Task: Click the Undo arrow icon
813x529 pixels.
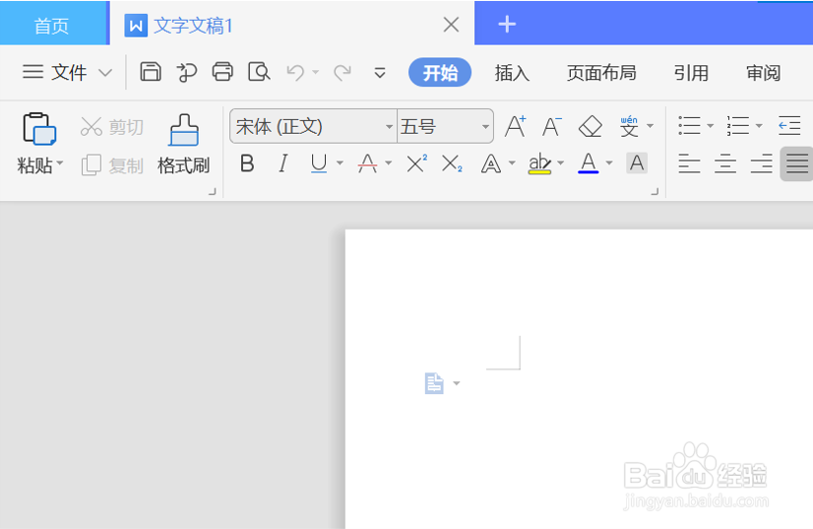Action: pos(295,72)
